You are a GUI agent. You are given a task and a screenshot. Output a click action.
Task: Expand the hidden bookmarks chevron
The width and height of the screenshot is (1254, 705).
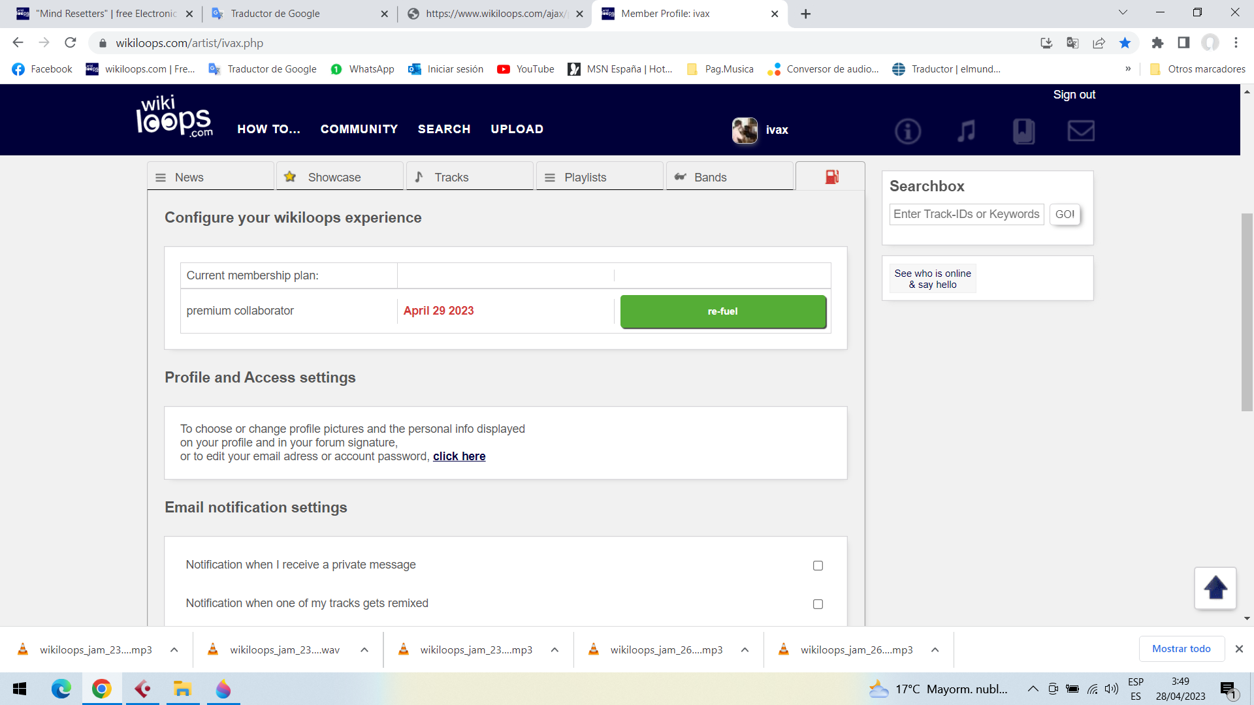point(1128,69)
